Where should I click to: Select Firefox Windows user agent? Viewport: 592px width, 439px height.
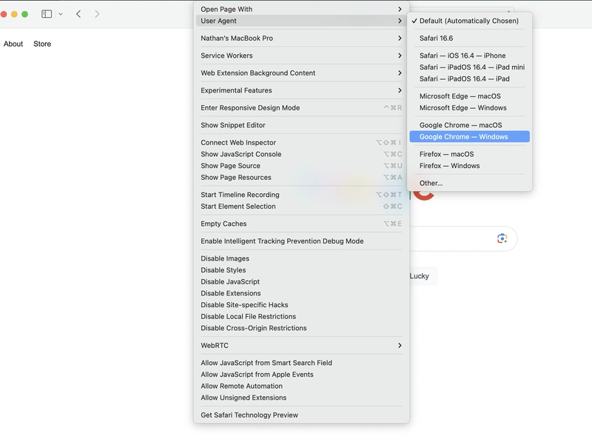pos(469,166)
